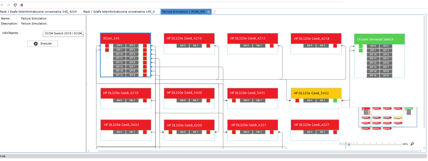Click the magnifier icon beside zoom percentage
This screenshot has width=428, height=161.
tap(412, 144)
